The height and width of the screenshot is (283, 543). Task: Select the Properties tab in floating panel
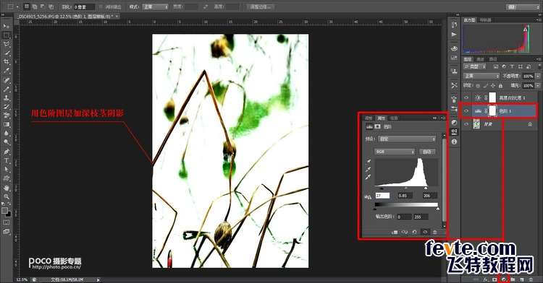click(x=381, y=118)
